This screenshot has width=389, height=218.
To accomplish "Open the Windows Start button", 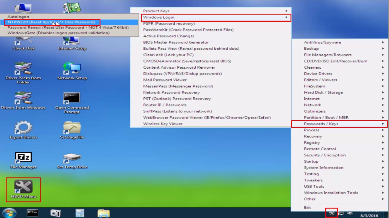I will pos(9,213).
